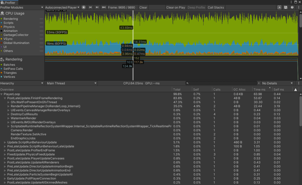The image size is (302, 185).
Task: Toggle SetPass Calls color swatch
Action: point(2,69)
